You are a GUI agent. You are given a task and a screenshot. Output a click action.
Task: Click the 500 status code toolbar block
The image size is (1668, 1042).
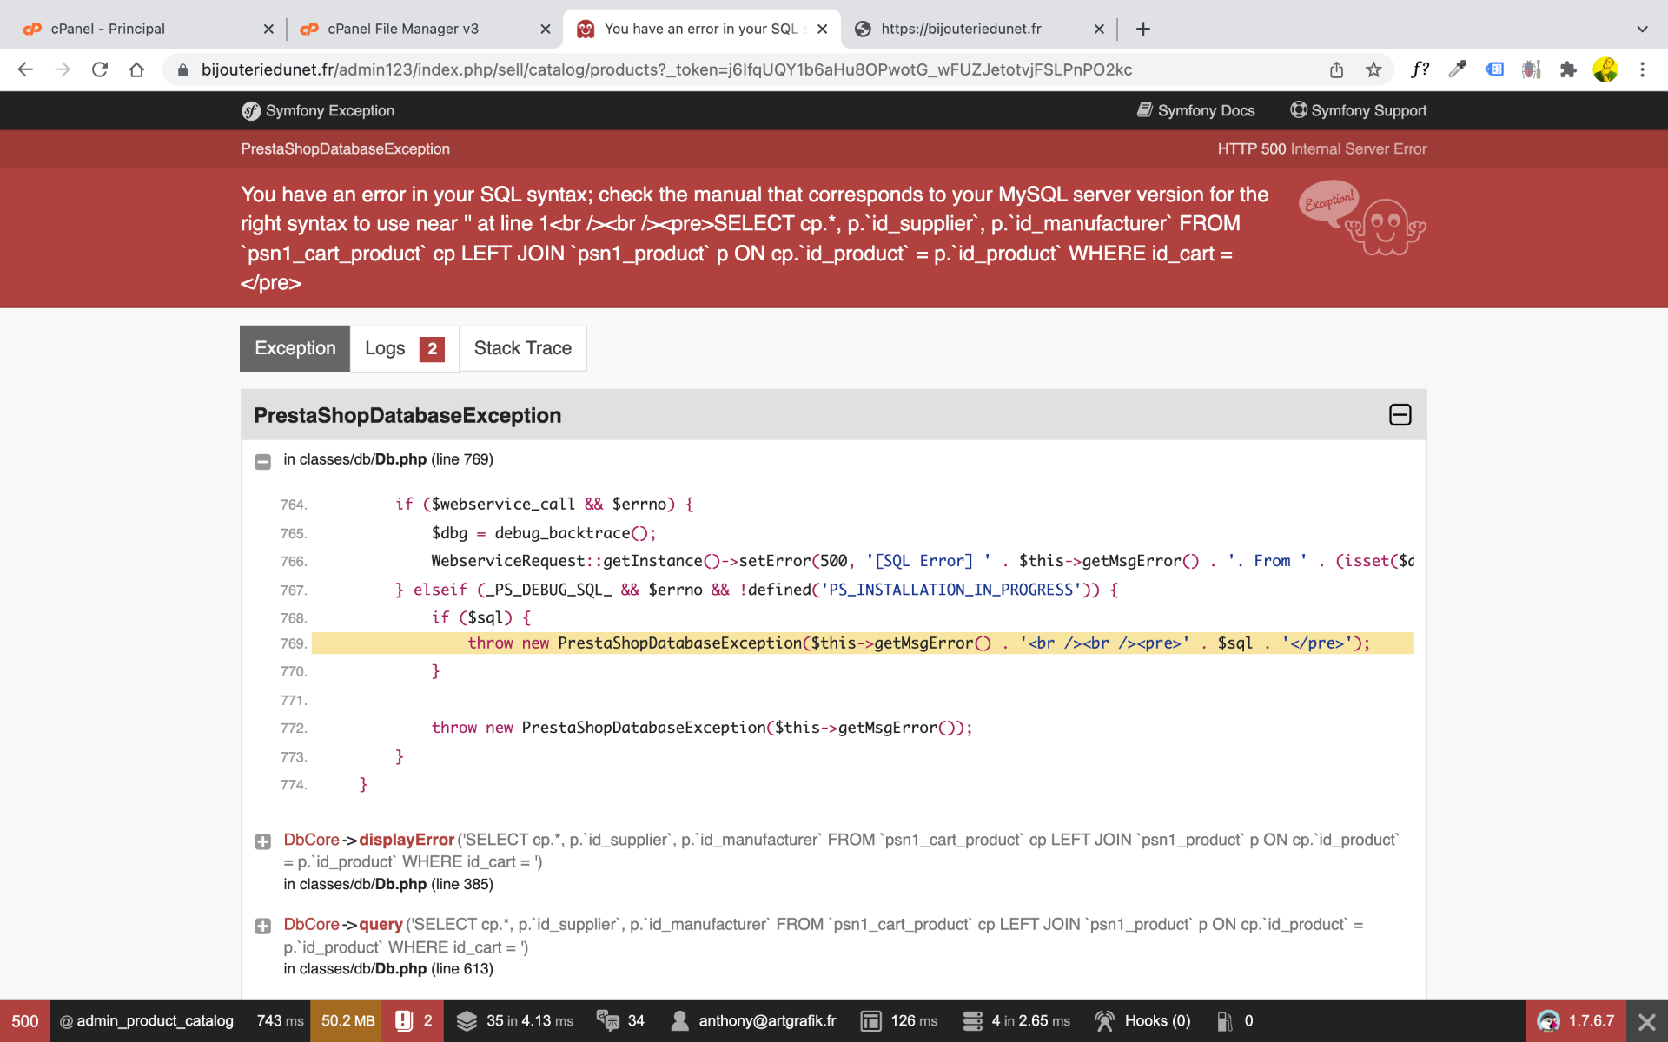(24, 1021)
